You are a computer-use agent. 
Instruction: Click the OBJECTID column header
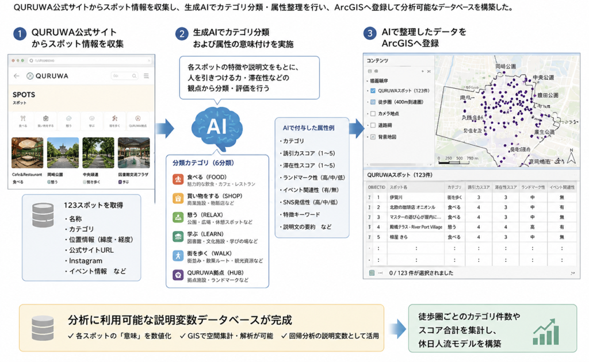(376, 187)
